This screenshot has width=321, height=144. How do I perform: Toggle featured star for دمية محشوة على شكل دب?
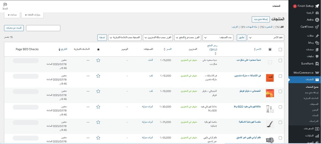98,60
